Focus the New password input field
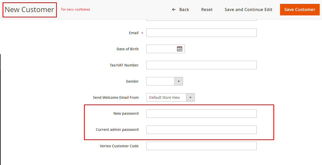 click(x=201, y=113)
